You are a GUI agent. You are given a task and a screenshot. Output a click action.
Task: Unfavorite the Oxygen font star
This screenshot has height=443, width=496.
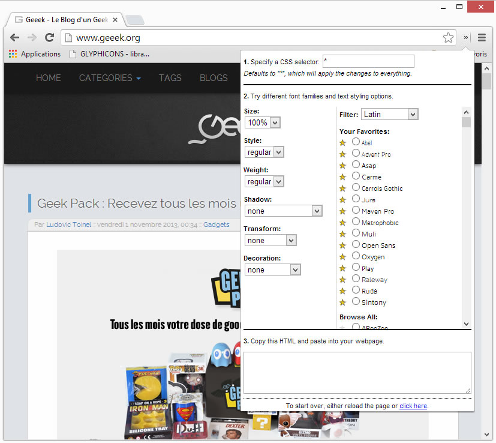342,257
